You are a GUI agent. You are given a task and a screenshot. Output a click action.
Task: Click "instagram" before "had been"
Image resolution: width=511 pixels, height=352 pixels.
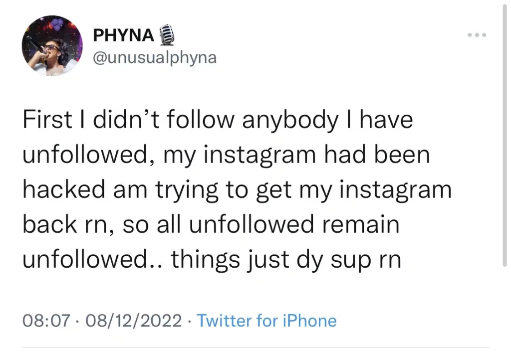click(x=259, y=156)
